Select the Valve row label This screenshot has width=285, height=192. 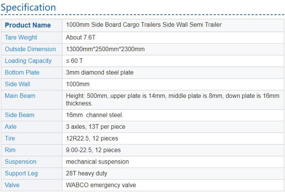pyautogui.click(x=12, y=185)
